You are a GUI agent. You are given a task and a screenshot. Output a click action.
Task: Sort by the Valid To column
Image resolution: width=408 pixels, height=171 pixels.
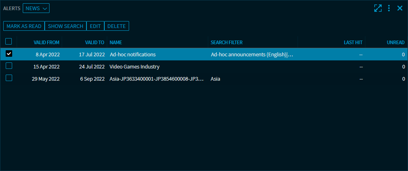(95, 42)
